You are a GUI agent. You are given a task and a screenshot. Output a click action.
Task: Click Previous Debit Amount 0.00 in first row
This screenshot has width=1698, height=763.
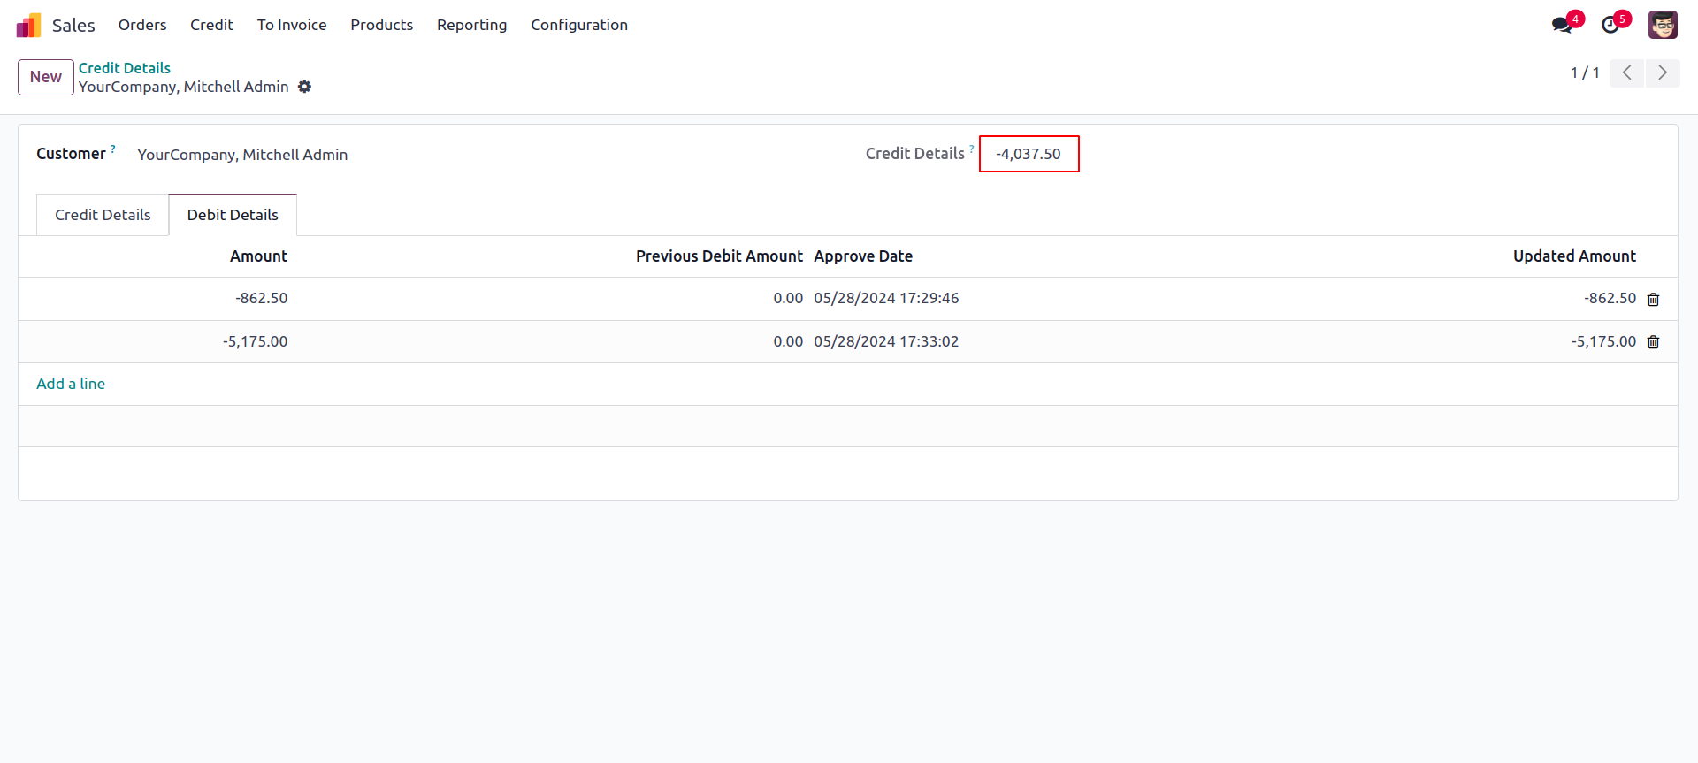click(788, 299)
